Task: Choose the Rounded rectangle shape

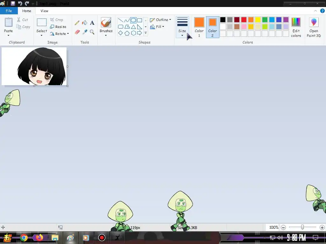Action: click(120, 27)
